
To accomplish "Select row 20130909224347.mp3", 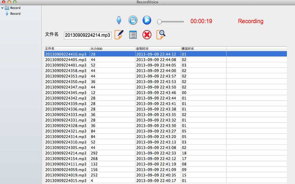I will pyautogui.click(x=166, y=87).
